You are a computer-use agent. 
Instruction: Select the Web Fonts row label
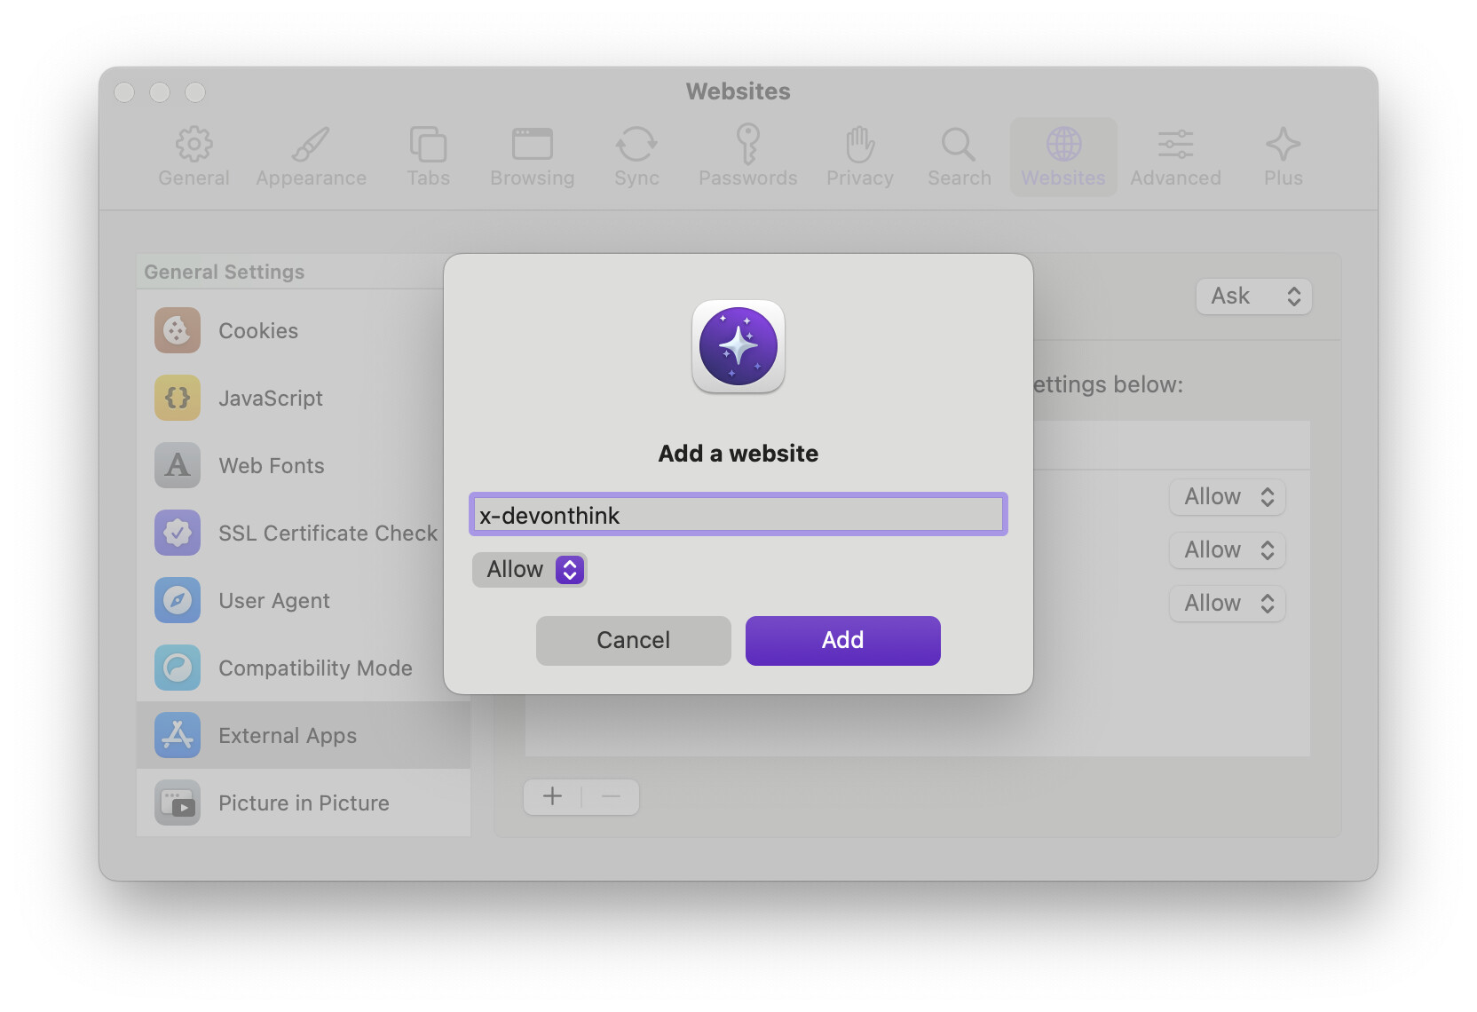272,465
